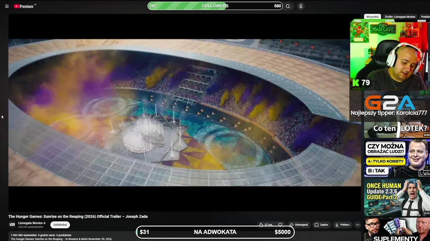Image resolution: width=430 pixels, height=241 pixels.
Task: Open the YouTube hamburger guide menu
Action: 7,6
